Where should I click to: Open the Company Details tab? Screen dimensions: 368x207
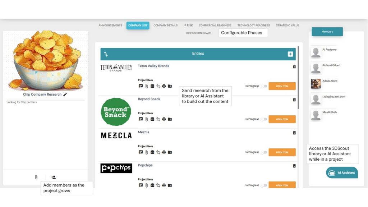pyautogui.click(x=165, y=26)
